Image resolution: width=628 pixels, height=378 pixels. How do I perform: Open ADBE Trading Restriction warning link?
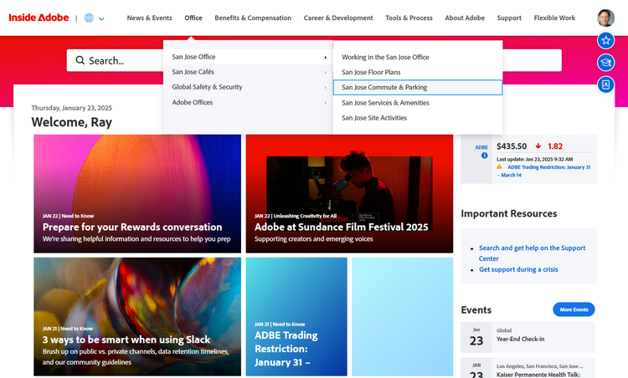click(545, 171)
